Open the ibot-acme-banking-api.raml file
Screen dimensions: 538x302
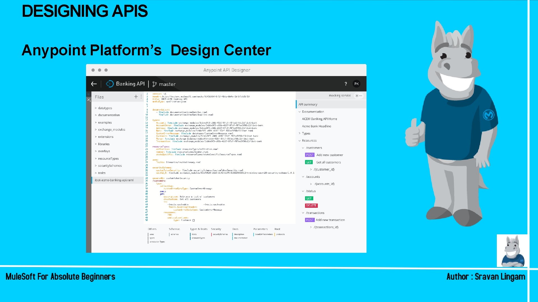pyautogui.click(x=118, y=180)
